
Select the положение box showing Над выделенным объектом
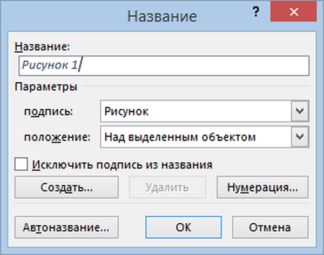tap(195, 137)
